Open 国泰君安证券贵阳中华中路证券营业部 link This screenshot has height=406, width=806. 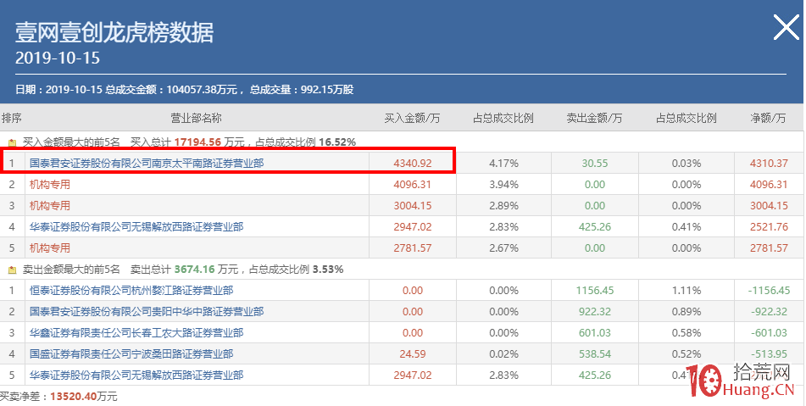tap(147, 311)
